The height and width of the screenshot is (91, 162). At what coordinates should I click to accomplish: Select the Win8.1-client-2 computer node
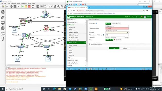48,59
